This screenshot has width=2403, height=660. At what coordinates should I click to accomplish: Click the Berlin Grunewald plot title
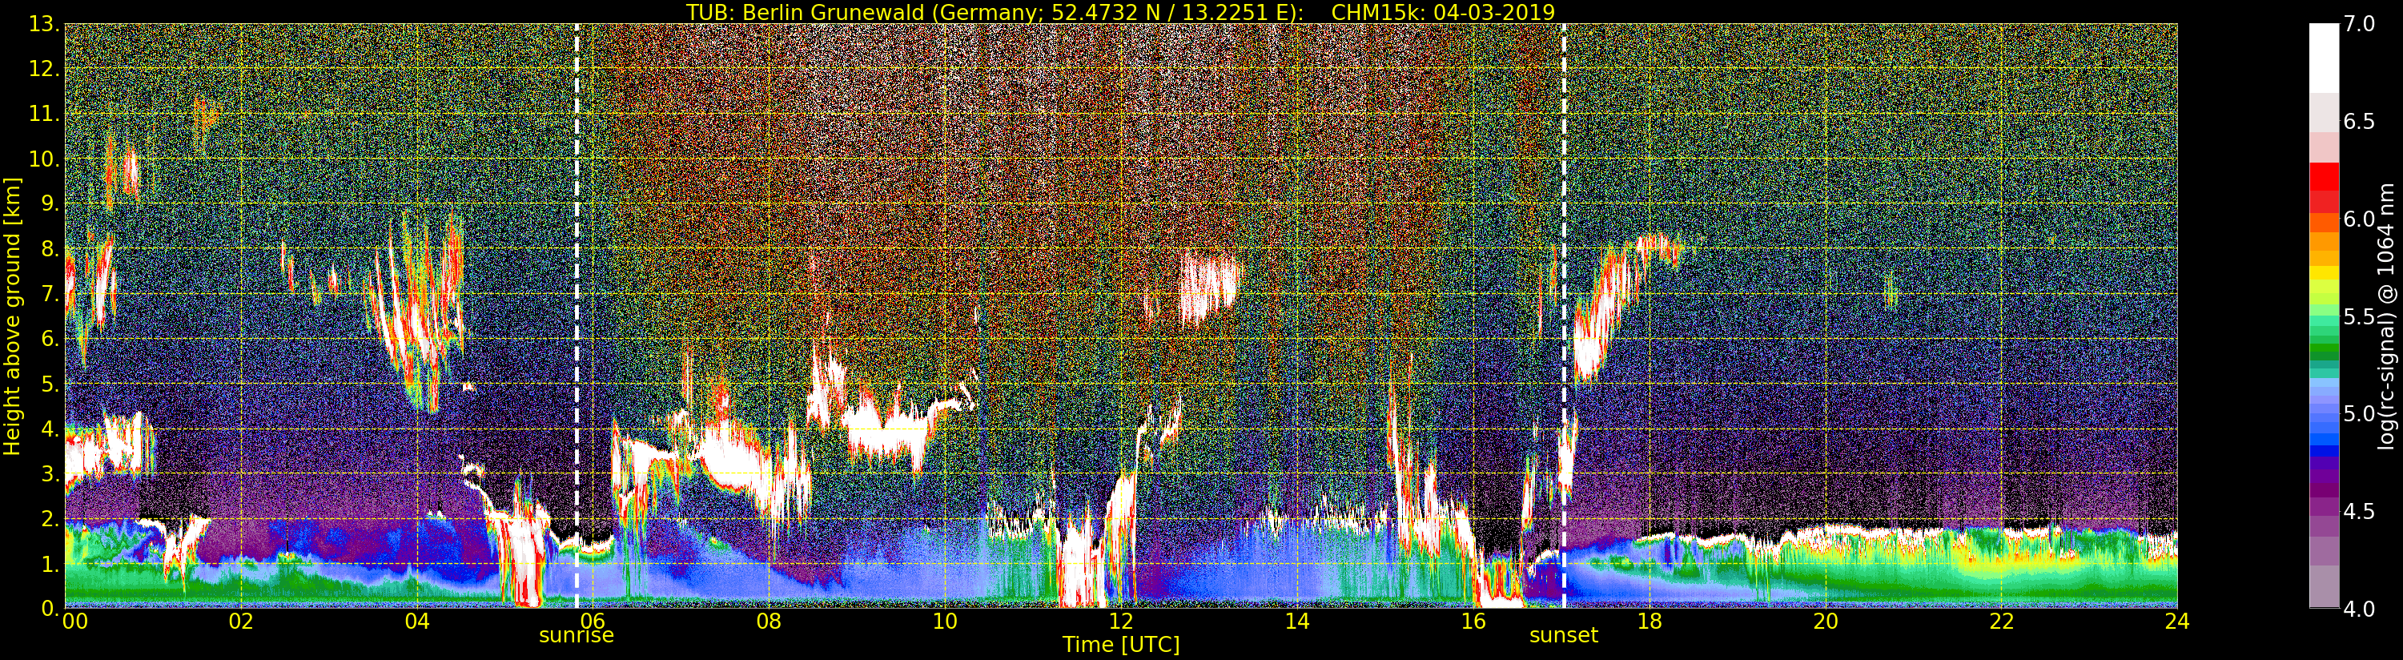[1119, 12]
